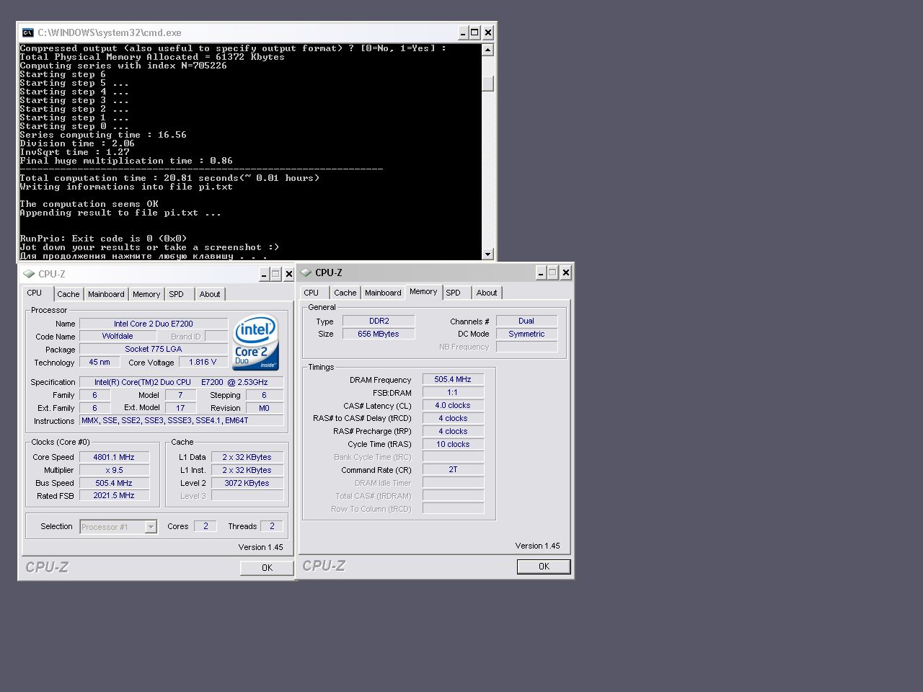Click the Specification field with E7200 @ 2.53GHz
The image size is (923, 692).
181,382
